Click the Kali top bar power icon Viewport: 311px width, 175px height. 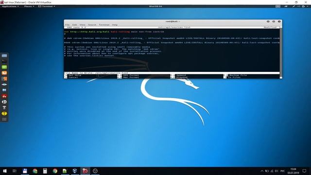tap(303, 6)
